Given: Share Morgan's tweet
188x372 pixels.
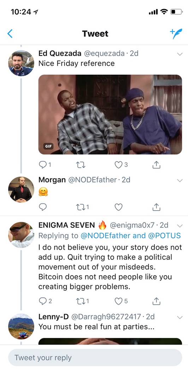Looking at the screenshot, I should (156, 207).
